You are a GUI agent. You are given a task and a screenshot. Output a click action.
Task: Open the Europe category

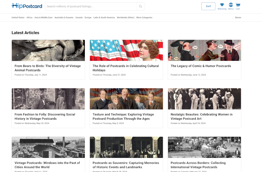[88, 18]
